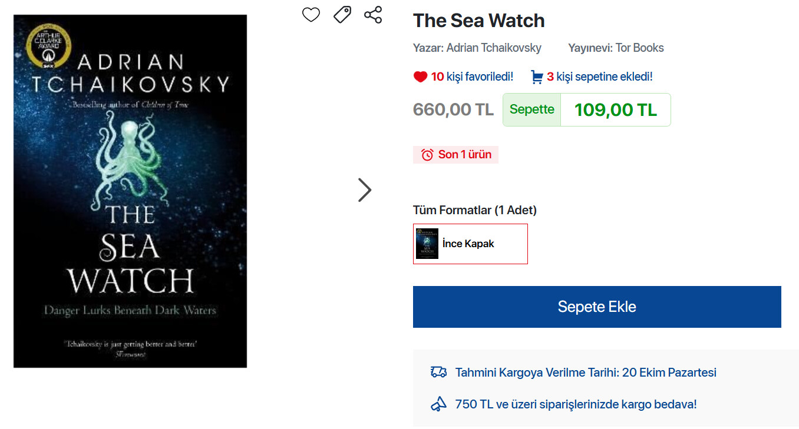
Task: Select the İnce Kapak format option
Action: click(x=470, y=244)
